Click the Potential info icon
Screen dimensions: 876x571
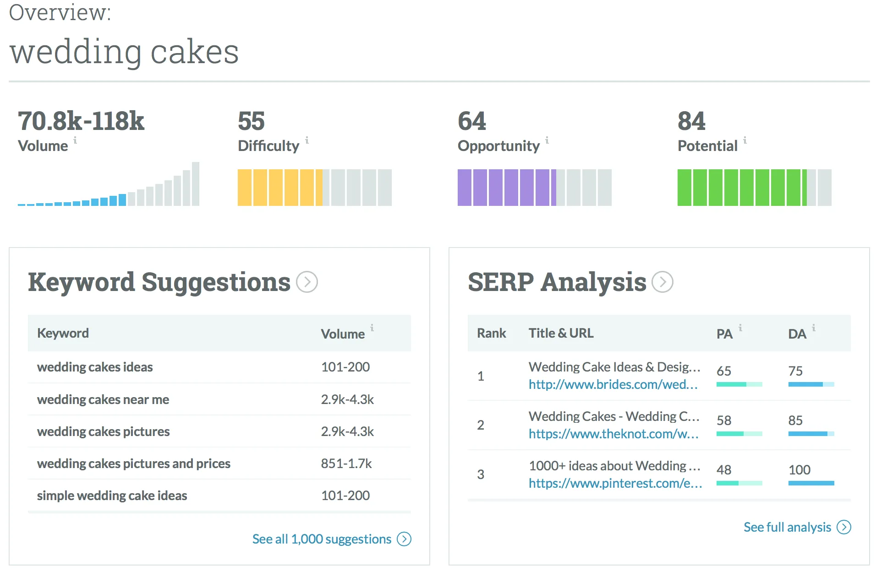745,140
